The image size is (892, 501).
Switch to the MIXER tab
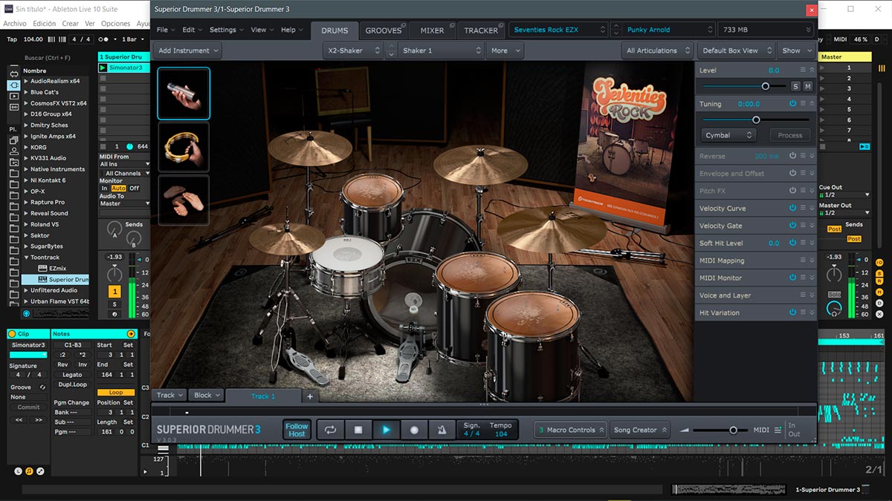click(x=432, y=30)
